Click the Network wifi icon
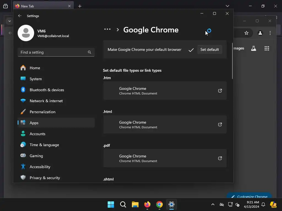Image resolution: width=282 pixels, height=211 pixels. (x=23, y=101)
